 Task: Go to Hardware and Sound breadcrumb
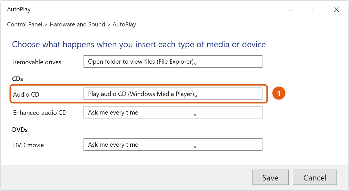coord(77,24)
